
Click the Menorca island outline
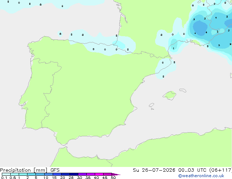[x=183, y=90]
